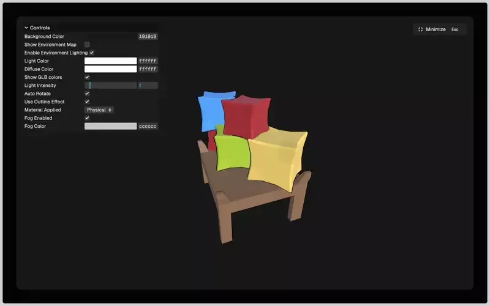The height and width of the screenshot is (306, 490).
Task: Click the Diffuse Color swatch
Action: [110, 69]
